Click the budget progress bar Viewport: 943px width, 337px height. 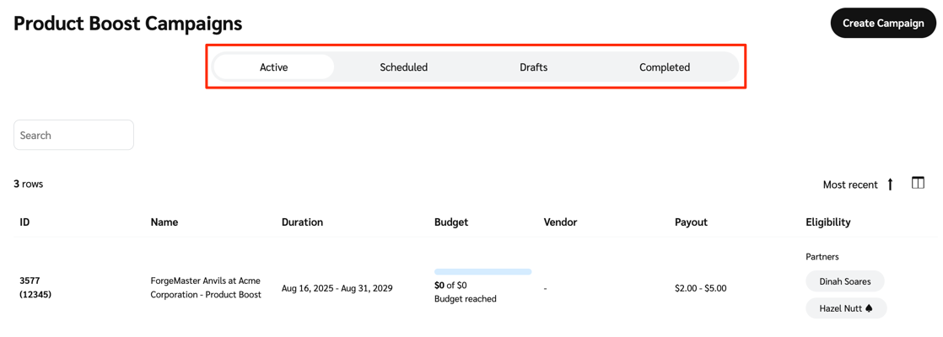pos(482,271)
